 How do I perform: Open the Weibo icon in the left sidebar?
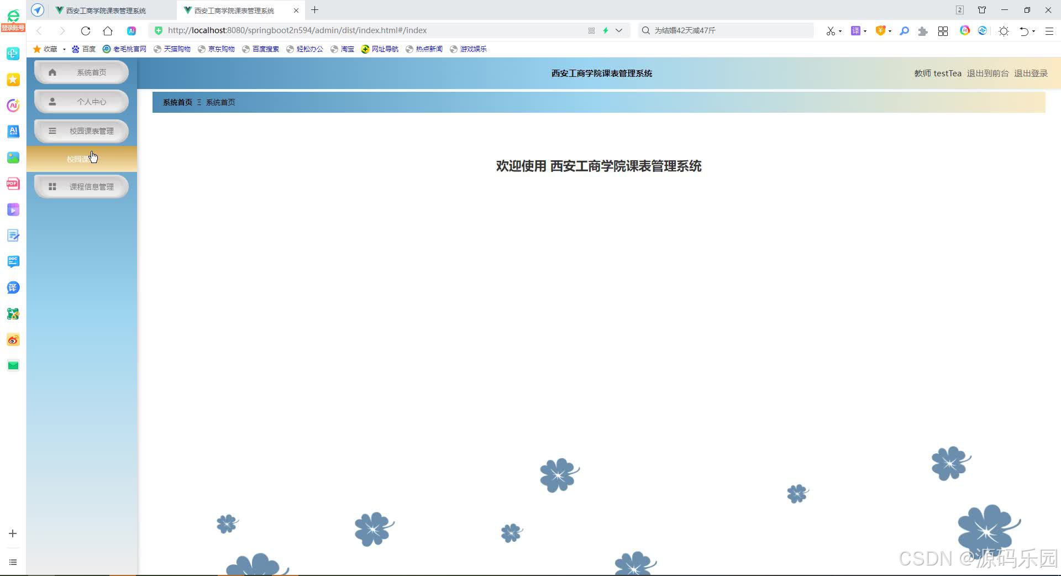tap(13, 340)
